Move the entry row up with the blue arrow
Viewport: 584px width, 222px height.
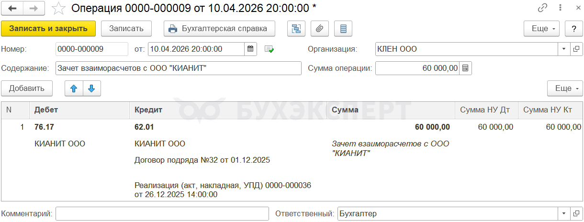point(74,88)
